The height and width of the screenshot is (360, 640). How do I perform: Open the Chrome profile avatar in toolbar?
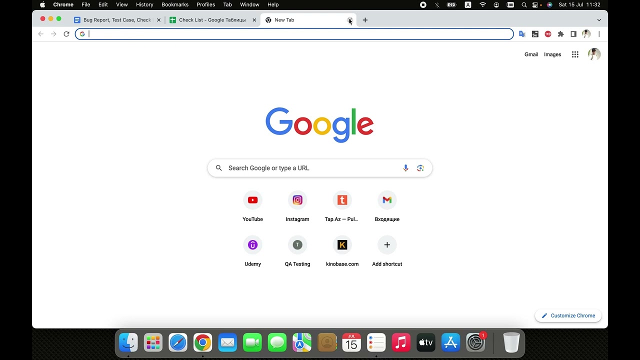point(586,34)
